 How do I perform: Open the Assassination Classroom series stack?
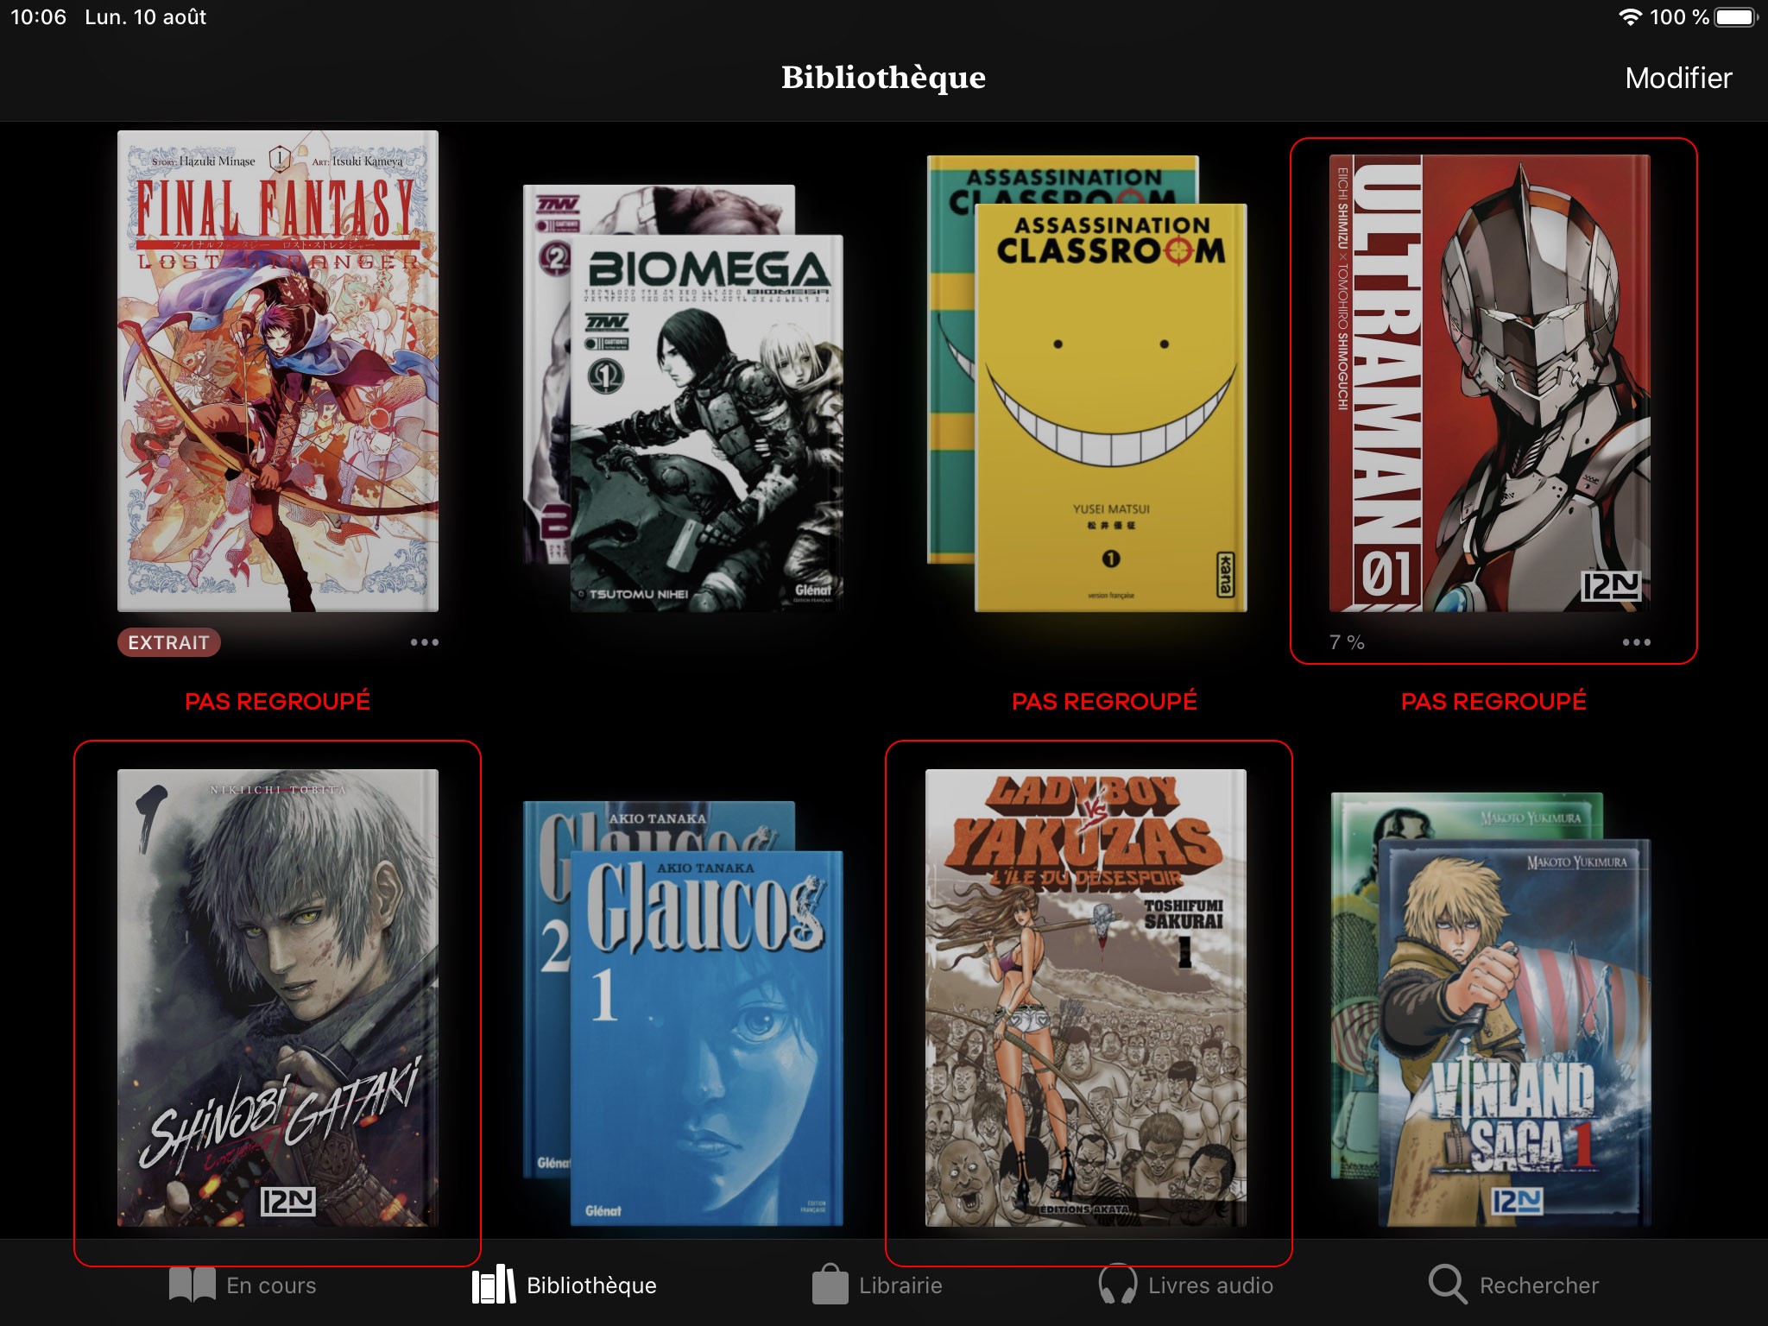[1087, 383]
